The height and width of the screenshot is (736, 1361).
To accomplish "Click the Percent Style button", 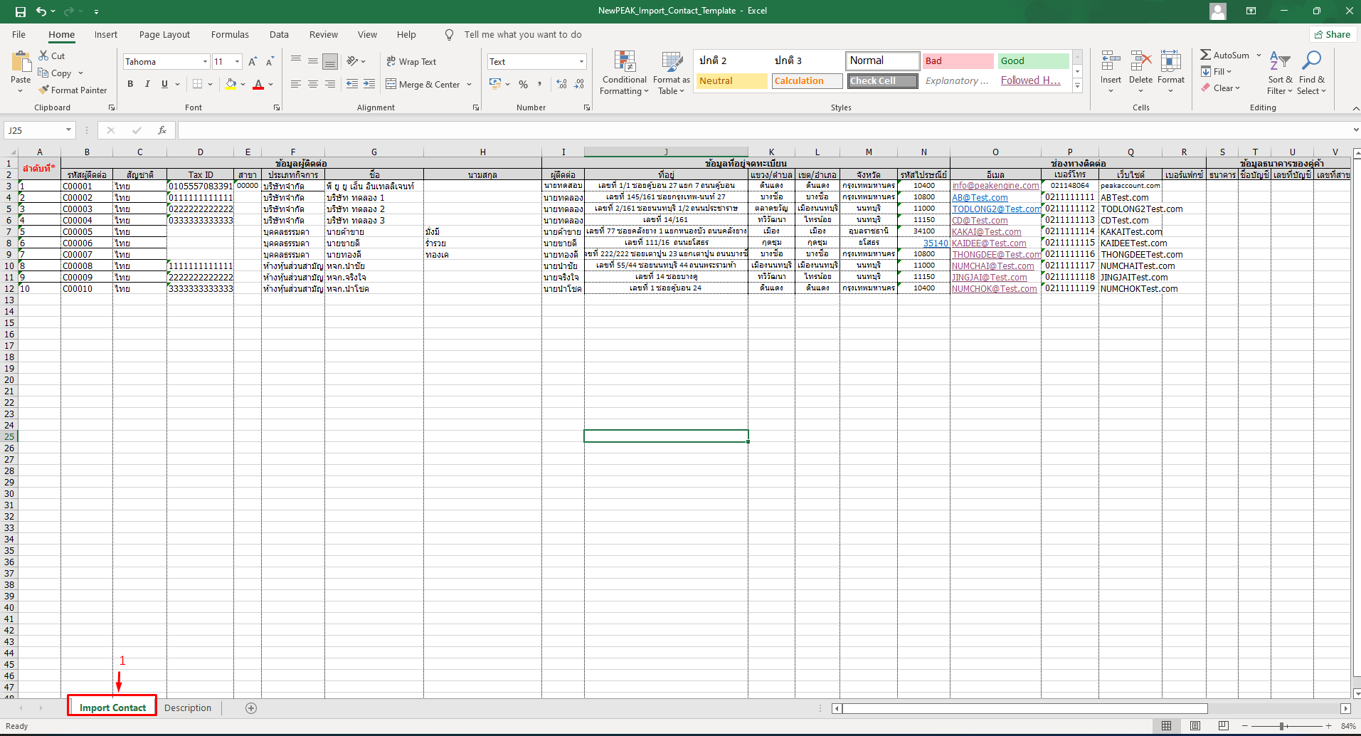I will (x=523, y=84).
